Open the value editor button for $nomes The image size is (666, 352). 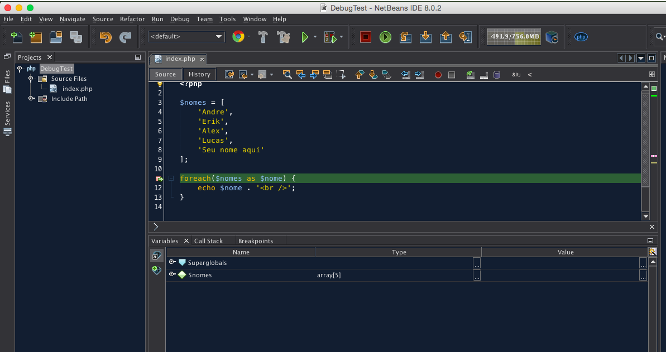click(643, 275)
